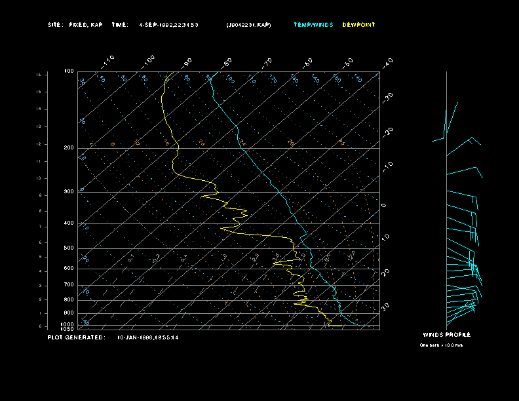Click the 3 km altitude scale label
Image resolution: width=519 pixels, height=401 pixels.
coord(41,286)
